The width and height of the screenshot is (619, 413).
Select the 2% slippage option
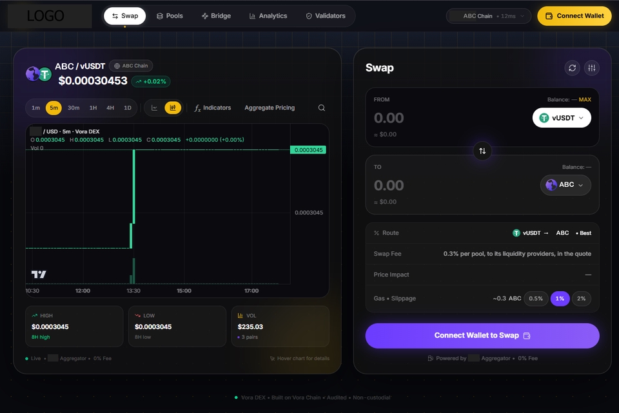coord(581,298)
